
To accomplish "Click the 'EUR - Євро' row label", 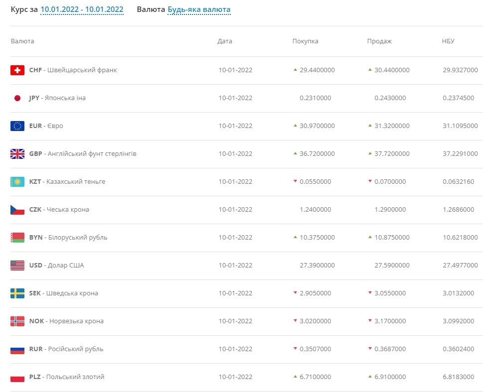I will [x=46, y=126].
